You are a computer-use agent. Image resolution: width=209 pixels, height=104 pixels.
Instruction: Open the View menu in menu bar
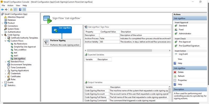pos(18,5)
